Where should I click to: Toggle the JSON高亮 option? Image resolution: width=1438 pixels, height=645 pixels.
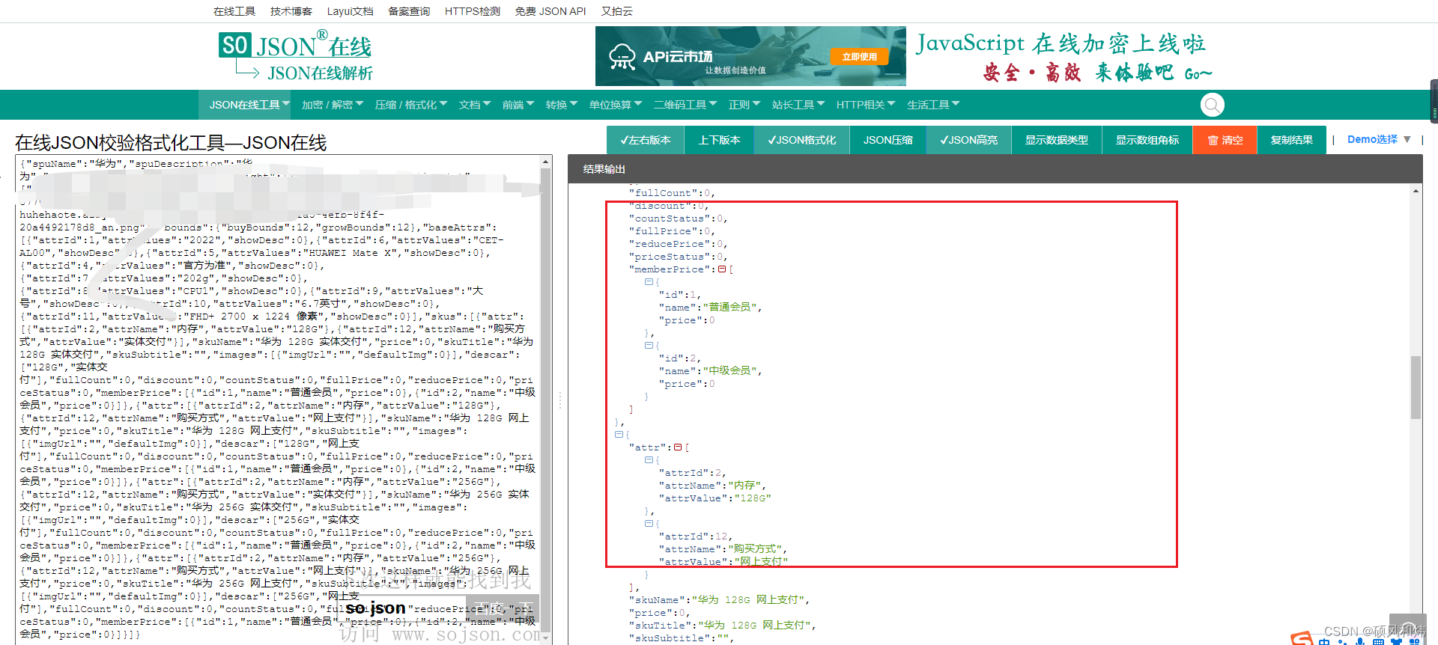[x=969, y=140]
